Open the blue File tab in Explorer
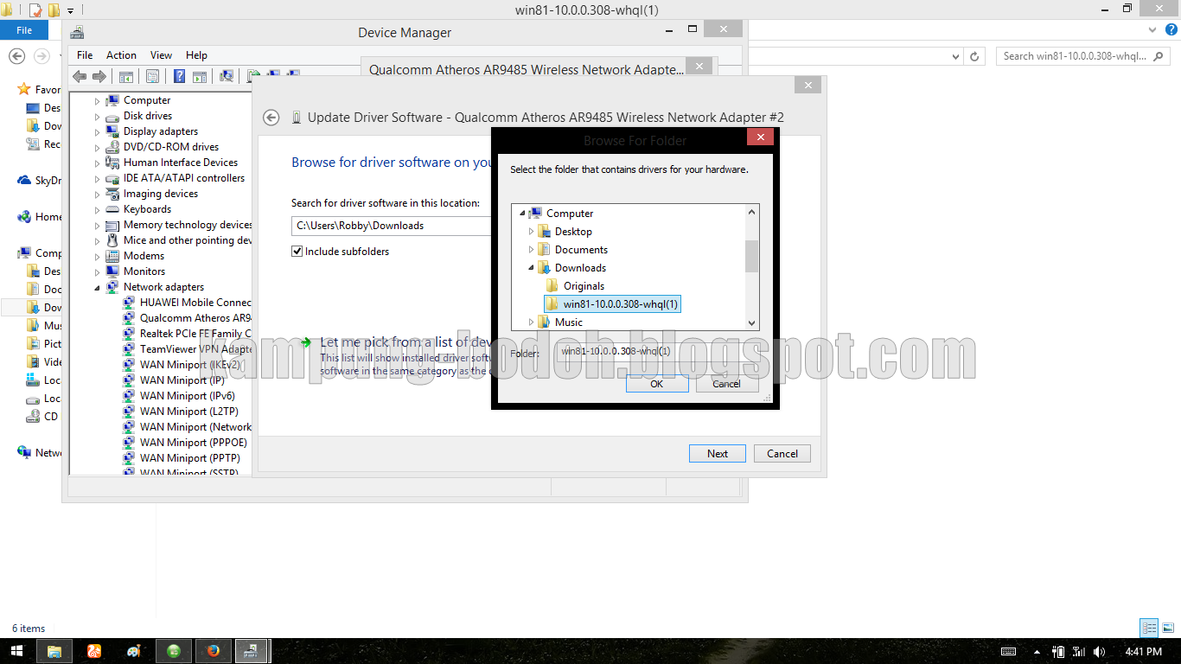This screenshot has height=664, width=1181. [24, 30]
